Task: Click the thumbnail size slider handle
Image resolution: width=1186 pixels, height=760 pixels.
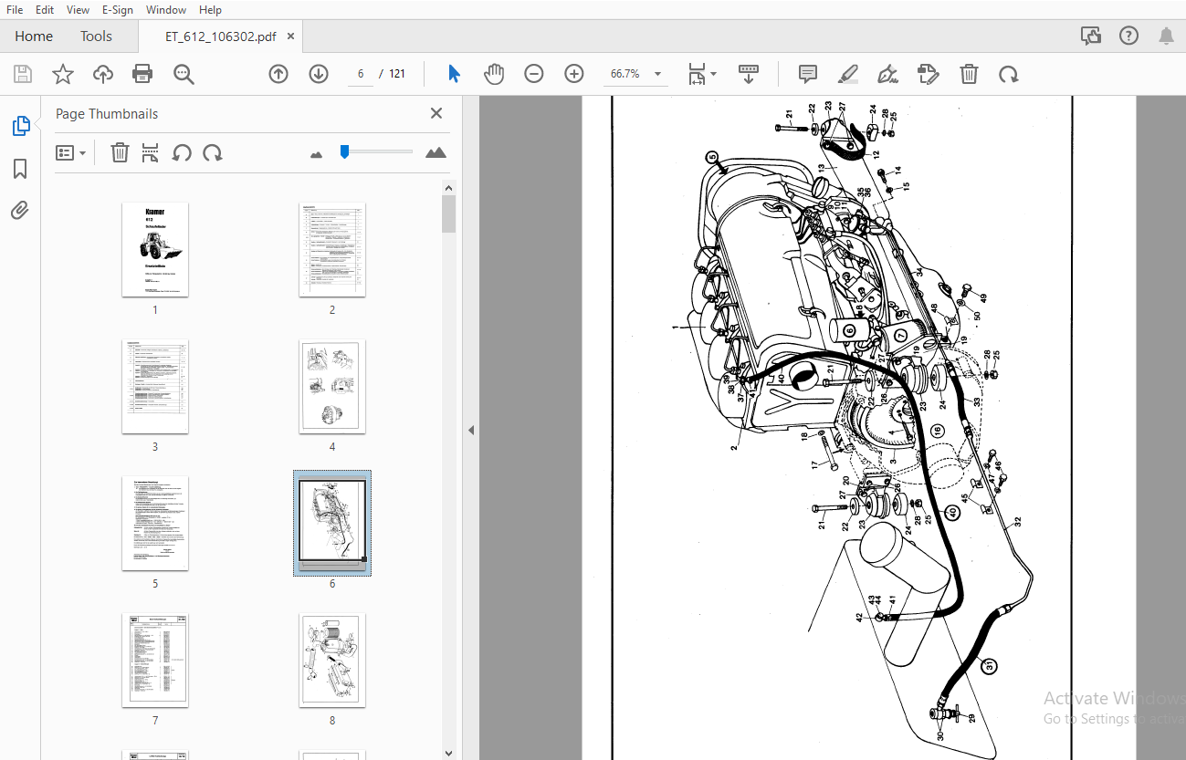Action: [344, 151]
